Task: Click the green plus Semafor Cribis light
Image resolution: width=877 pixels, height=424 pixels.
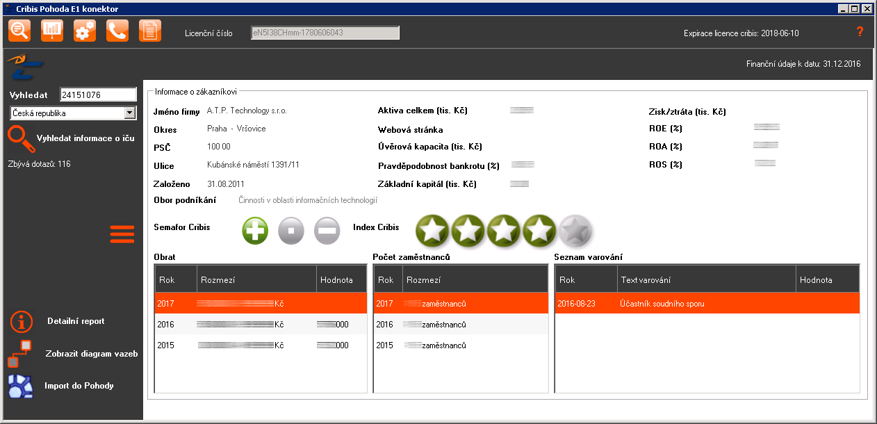Action: coord(255,231)
